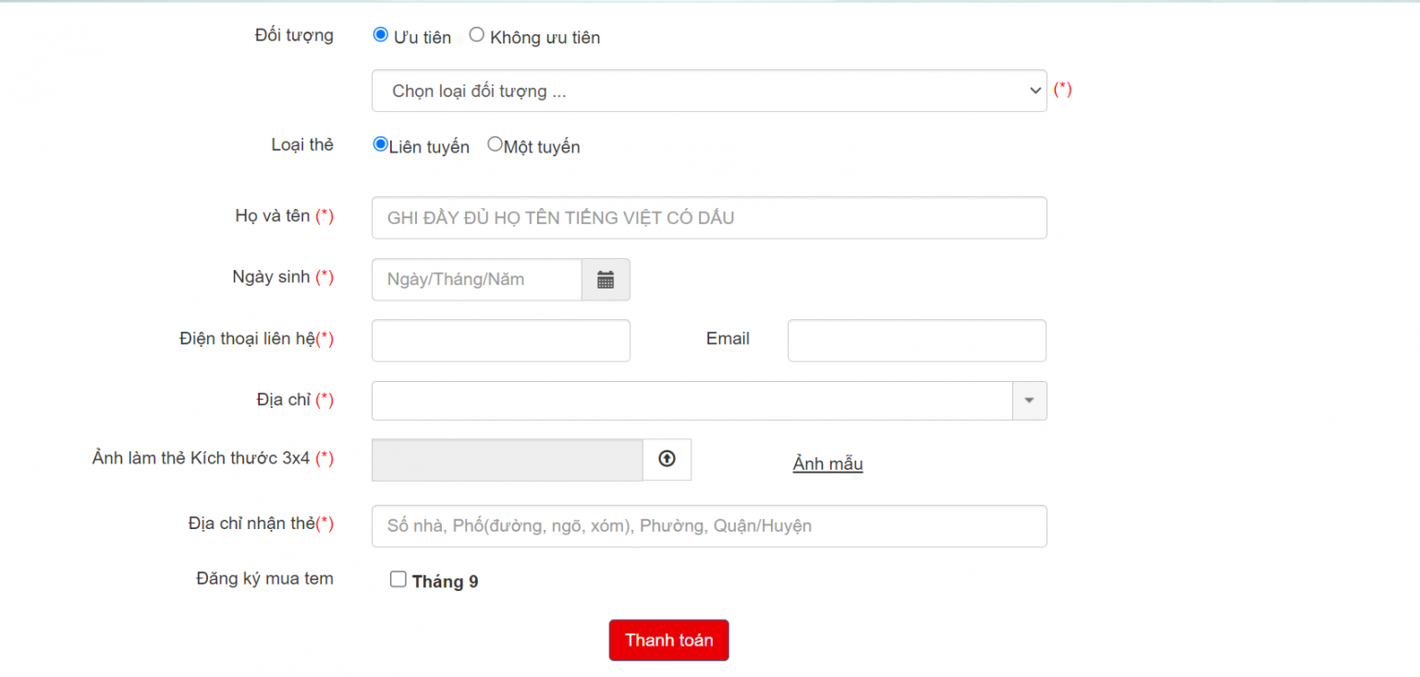This screenshot has height=677, width=1420.
Task: Click the chevron on the đối tượng dropdown
Action: tap(1034, 91)
